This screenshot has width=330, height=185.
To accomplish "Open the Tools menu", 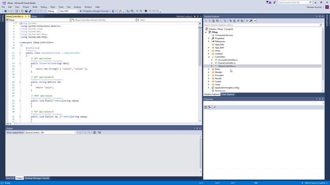I will 61,7.
